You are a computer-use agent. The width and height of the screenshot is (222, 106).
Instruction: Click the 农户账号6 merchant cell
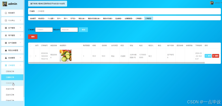[170, 56]
